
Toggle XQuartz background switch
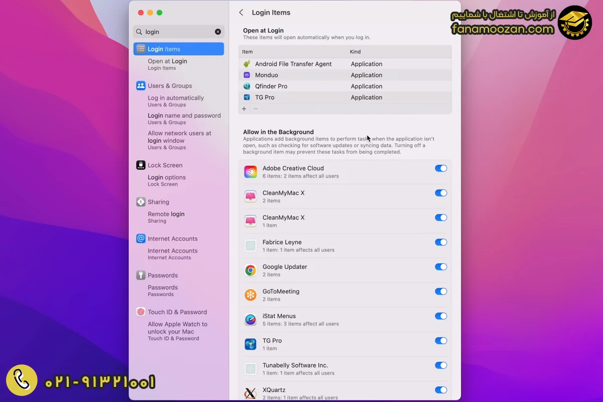coord(441,390)
